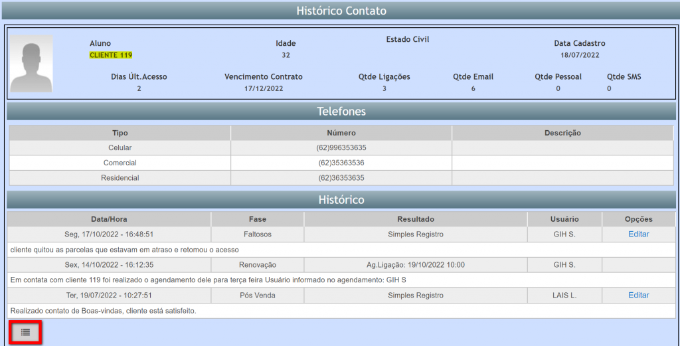
Task: Click the Telefones section header
Action: coord(341,112)
